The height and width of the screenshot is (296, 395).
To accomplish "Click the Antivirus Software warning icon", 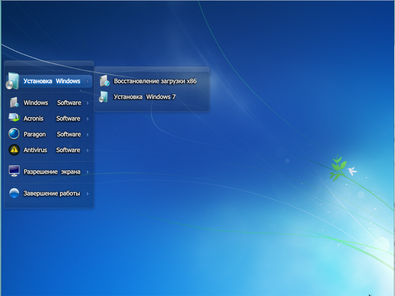I will click(14, 150).
